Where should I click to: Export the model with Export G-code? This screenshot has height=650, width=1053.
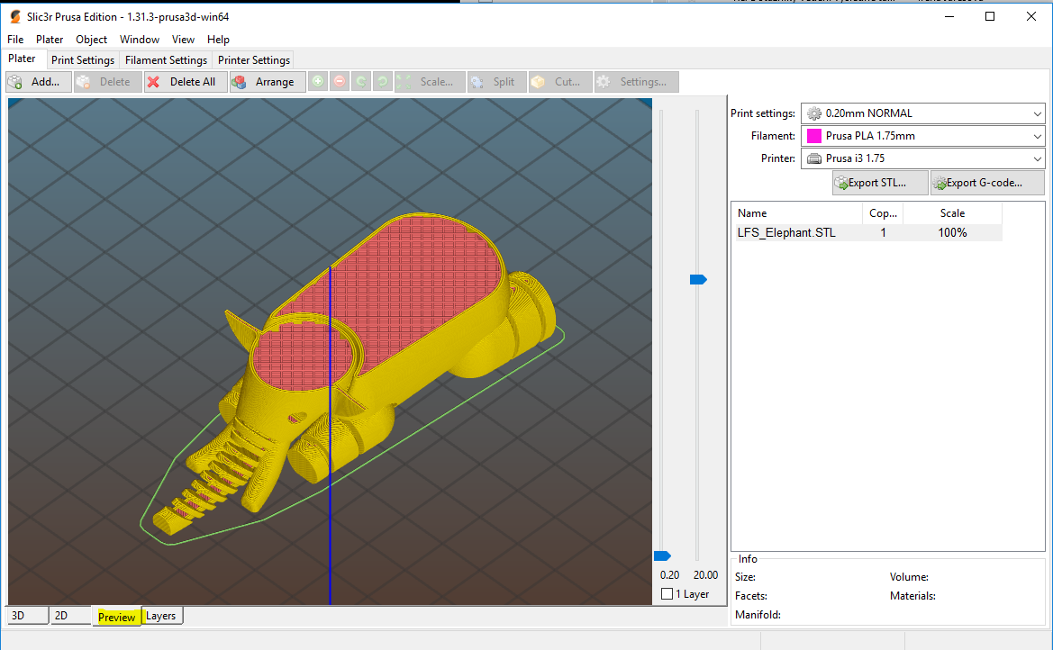click(x=986, y=183)
